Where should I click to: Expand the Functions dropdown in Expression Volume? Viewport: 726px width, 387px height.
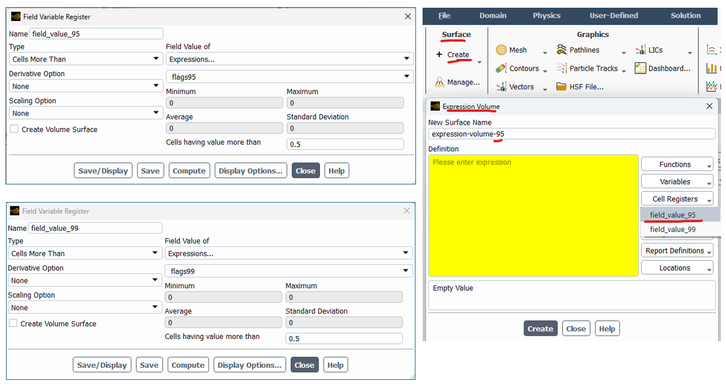(x=677, y=165)
